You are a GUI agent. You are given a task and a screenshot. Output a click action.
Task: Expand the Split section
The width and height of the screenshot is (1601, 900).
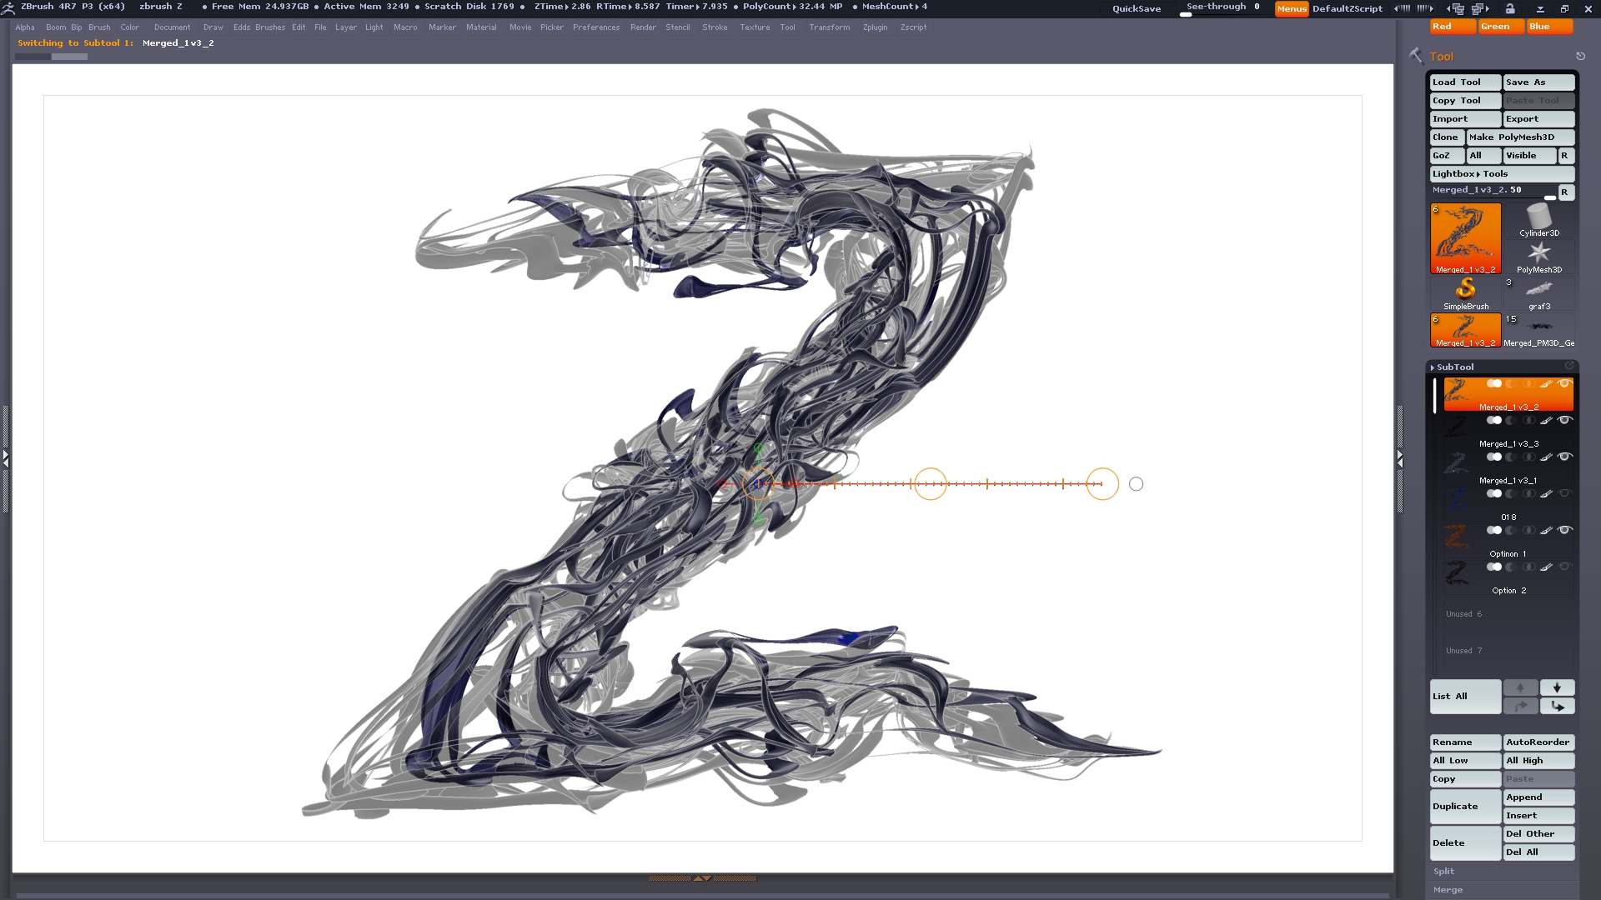pos(1443,871)
